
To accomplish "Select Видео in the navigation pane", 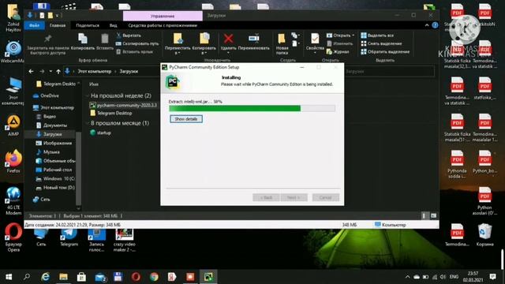I will [x=46, y=116].
